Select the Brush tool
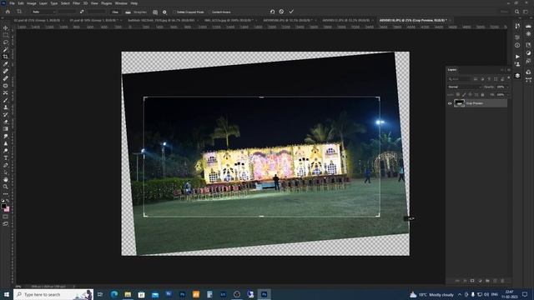Image resolution: width=534 pixels, height=300 pixels. [x=6, y=100]
